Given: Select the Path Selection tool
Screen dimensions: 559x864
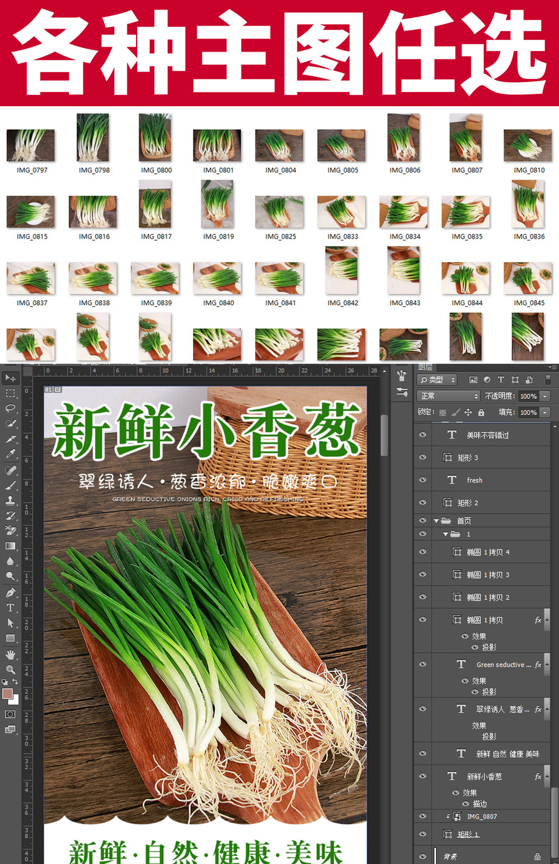Looking at the screenshot, I should 10,622.
